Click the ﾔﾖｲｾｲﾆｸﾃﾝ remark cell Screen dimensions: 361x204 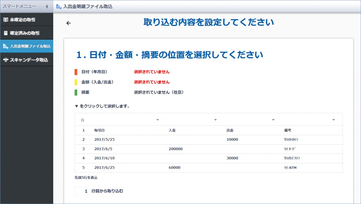click(x=292, y=158)
